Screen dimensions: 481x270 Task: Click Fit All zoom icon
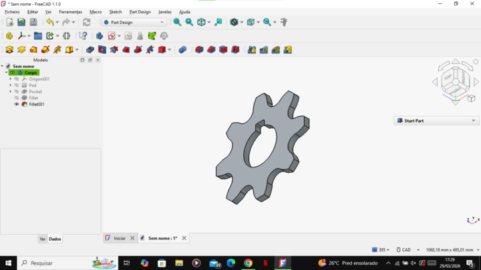coord(177,22)
